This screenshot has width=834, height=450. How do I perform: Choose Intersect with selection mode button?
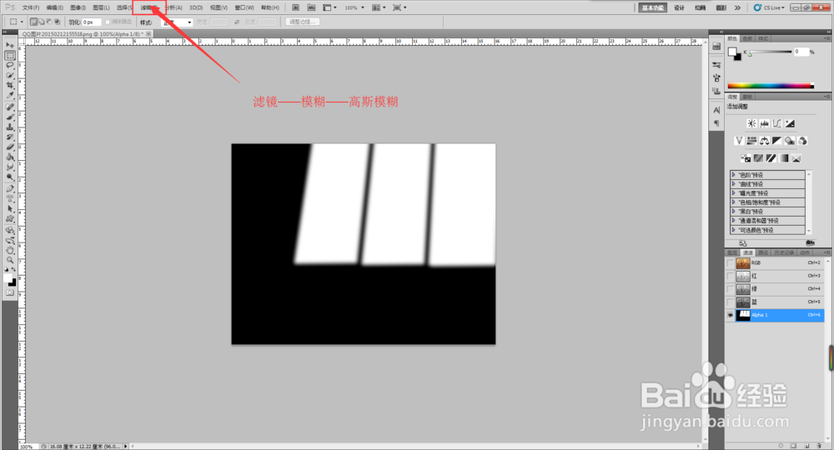pyautogui.click(x=57, y=22)
